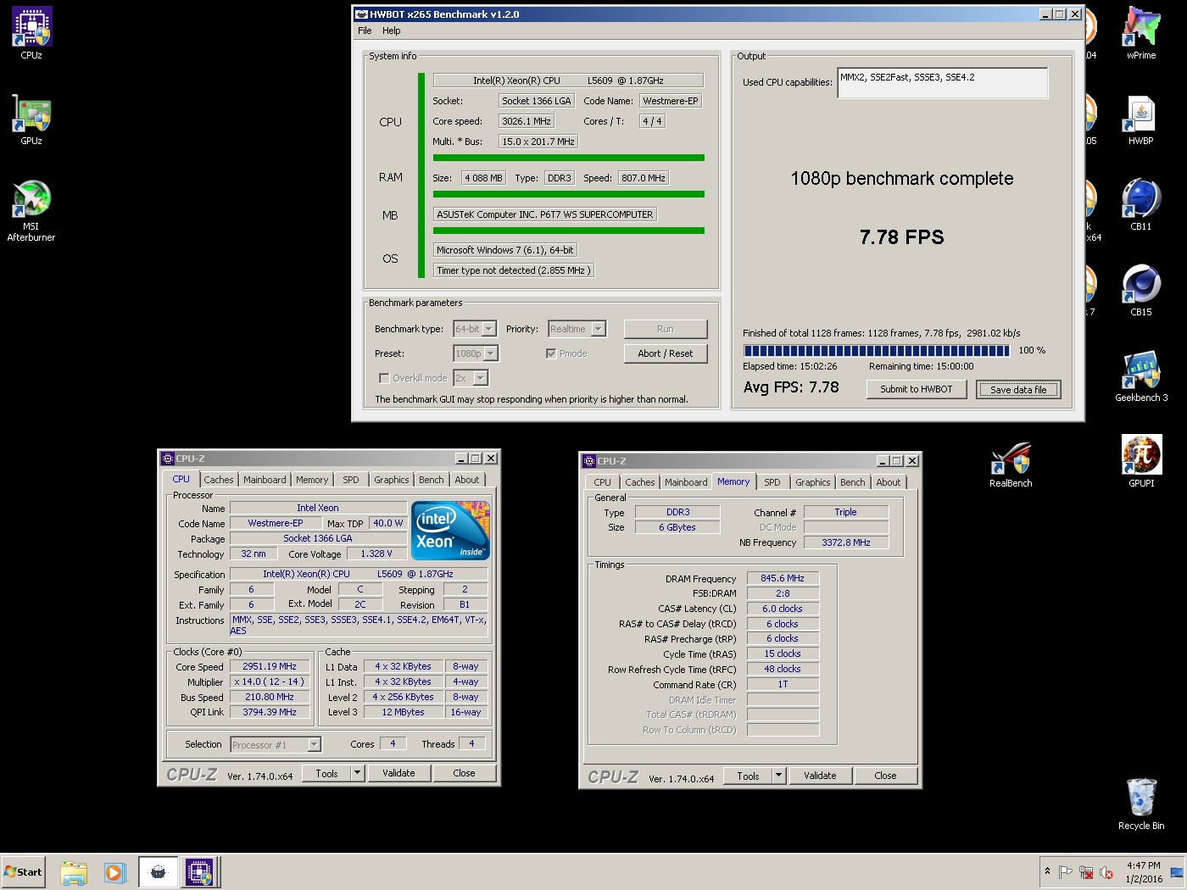Switch to Bench tab in left CPU-Z window
Image resolution: width=1187 pixels, height=890 pixels.
(432, 480)
